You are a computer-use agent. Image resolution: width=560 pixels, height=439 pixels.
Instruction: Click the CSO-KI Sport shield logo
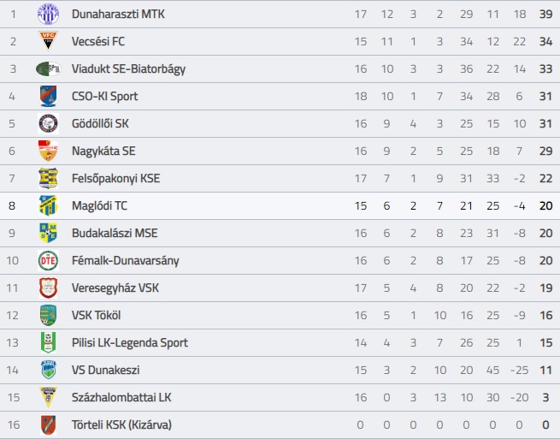(48, 96)
